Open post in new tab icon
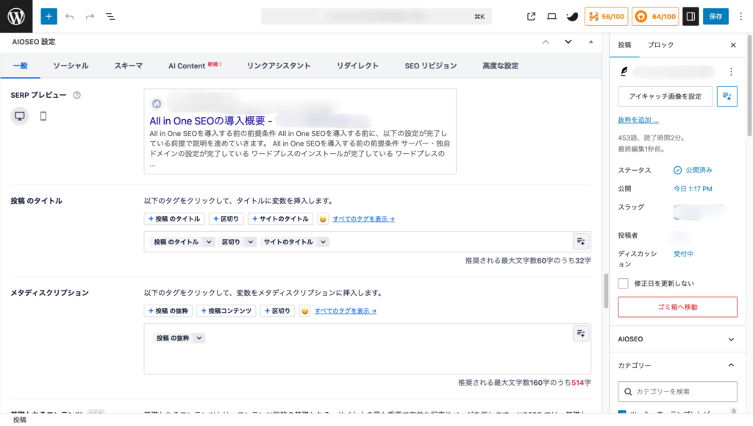The image size is (753, 426). pos(532,16)
